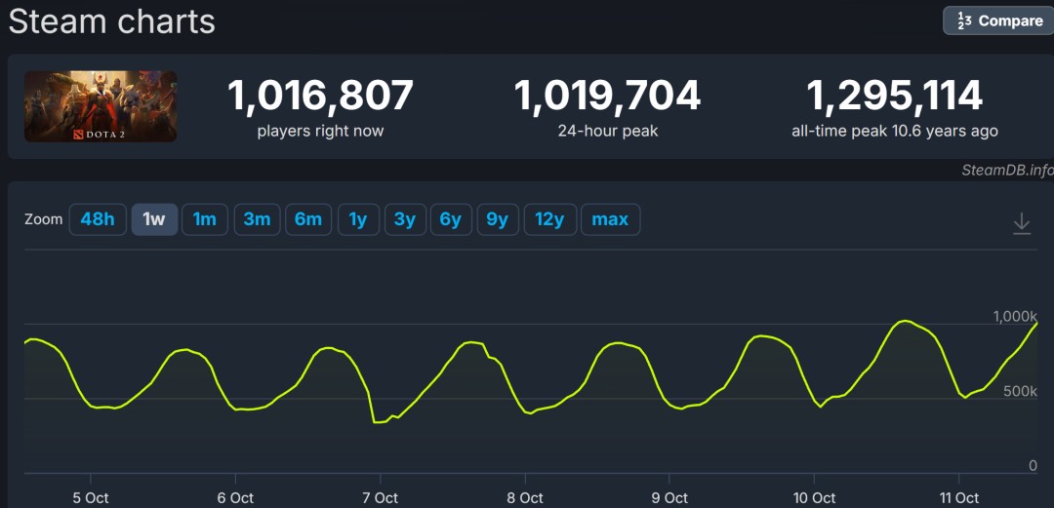Viewport: 1054px width, 508px height.
Task: Set zoom range to 1y
Action: tap(358, 219)
